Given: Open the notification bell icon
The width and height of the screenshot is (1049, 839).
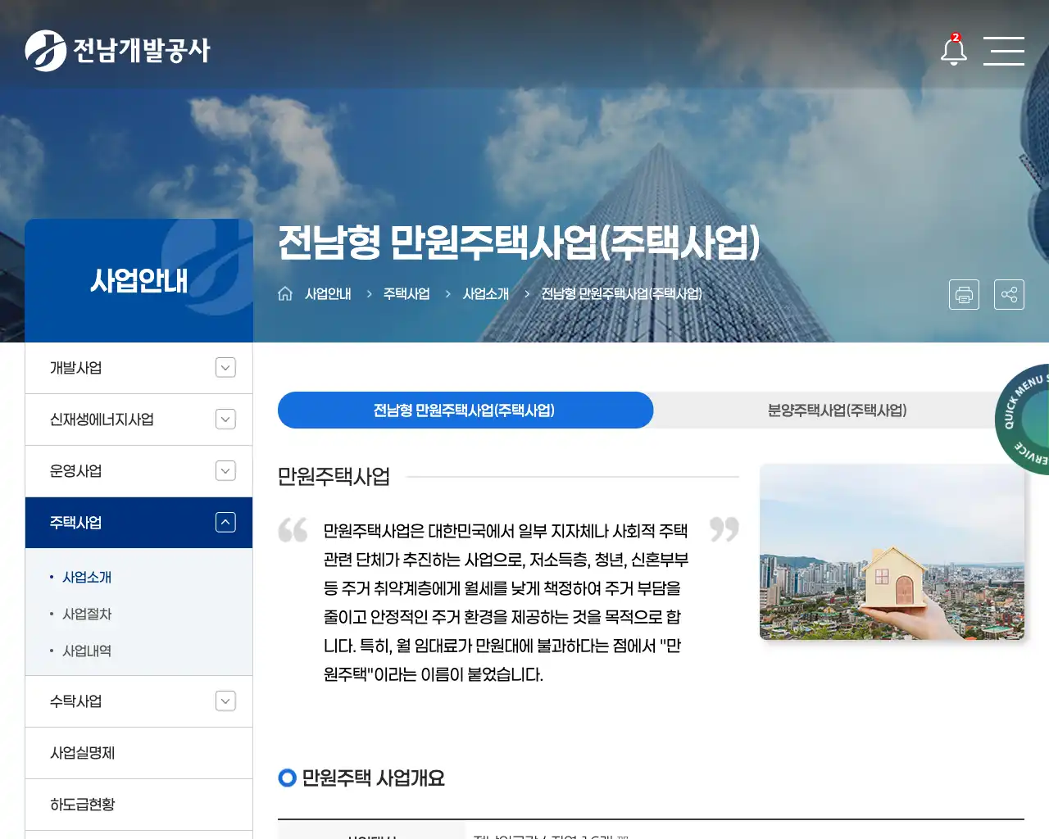Looking at the screenshot, I should (x=953, y=50).
